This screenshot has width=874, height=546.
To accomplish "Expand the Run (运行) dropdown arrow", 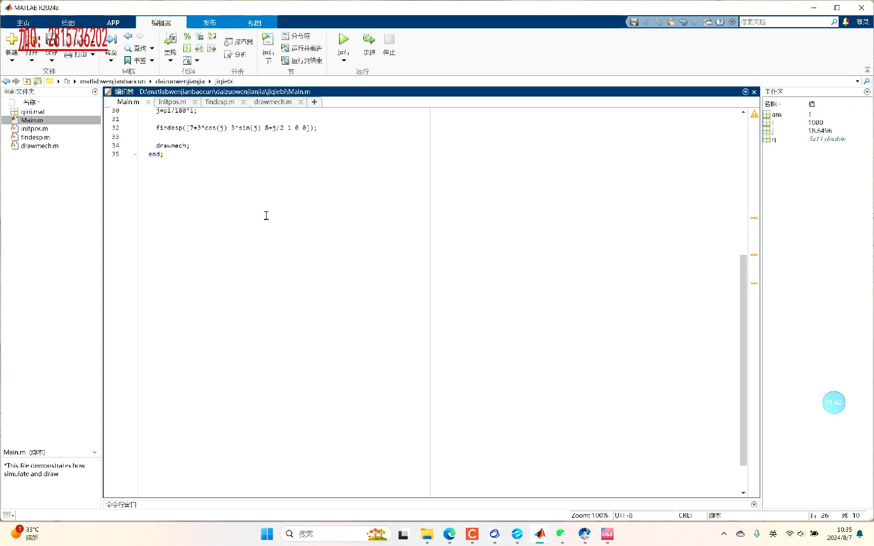I will click(343, 60).
